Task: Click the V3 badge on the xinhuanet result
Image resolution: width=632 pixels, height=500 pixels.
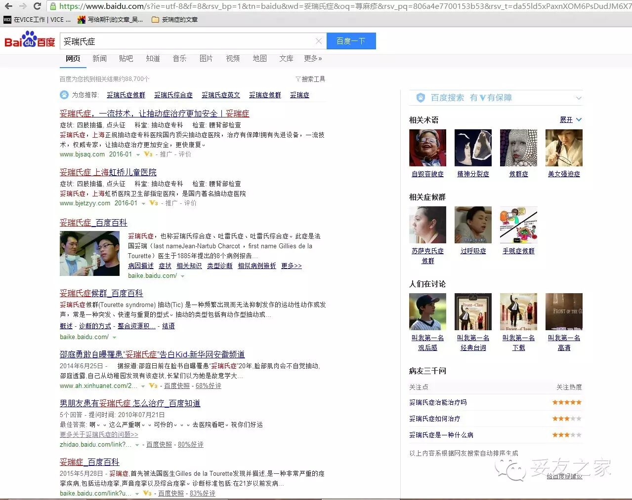Action: [x=153, y=386]
